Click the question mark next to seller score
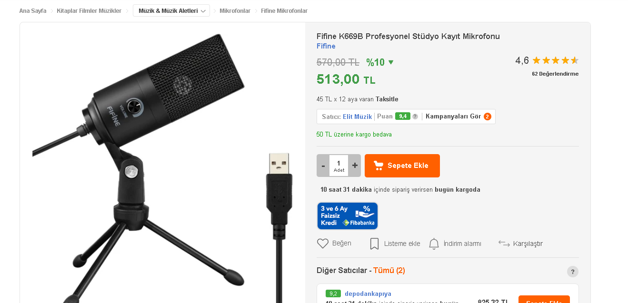The width and height of the screenshot is (628, 303). [415, 117]
